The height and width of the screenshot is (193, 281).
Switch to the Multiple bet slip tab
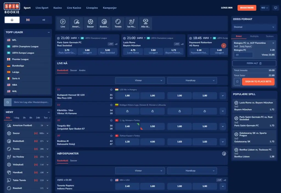click(254, 36)
